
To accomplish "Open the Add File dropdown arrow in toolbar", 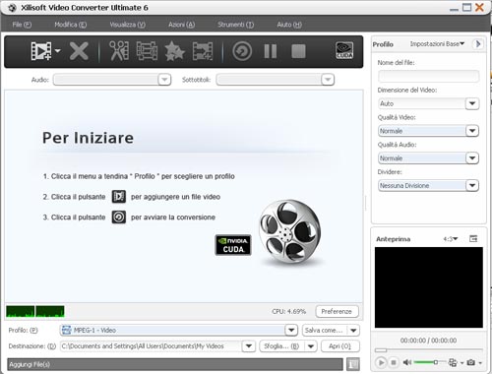I will [x=58, y=51].
